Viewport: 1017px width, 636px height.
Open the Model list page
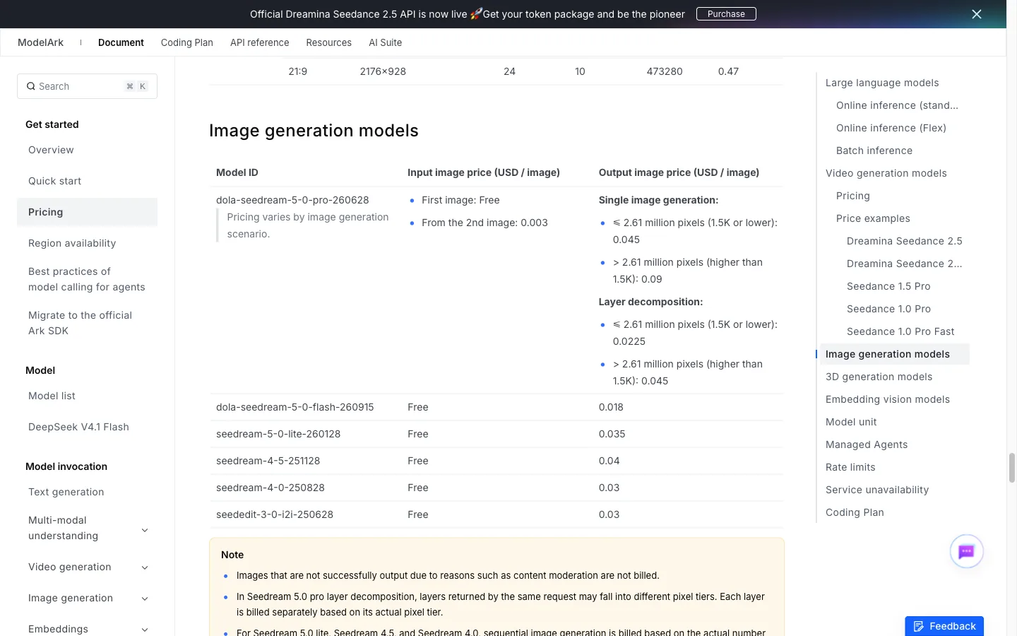click(x=52, y=396)
